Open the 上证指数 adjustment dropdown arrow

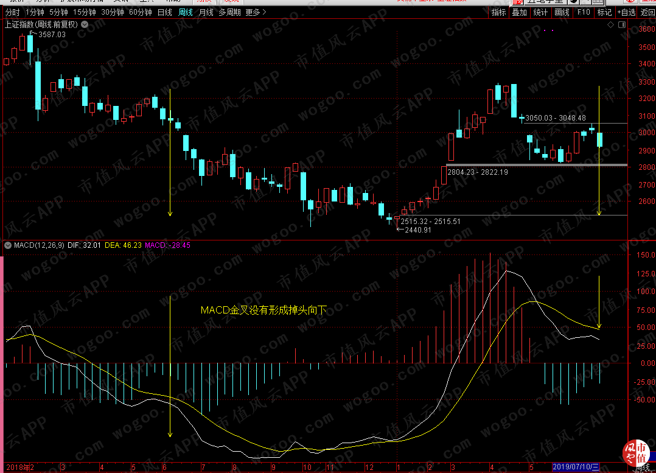point(85,24)
